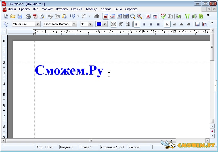218x152 pixels.
Task: Click the ruler tab type selector
Action: (x=5, y=31)
